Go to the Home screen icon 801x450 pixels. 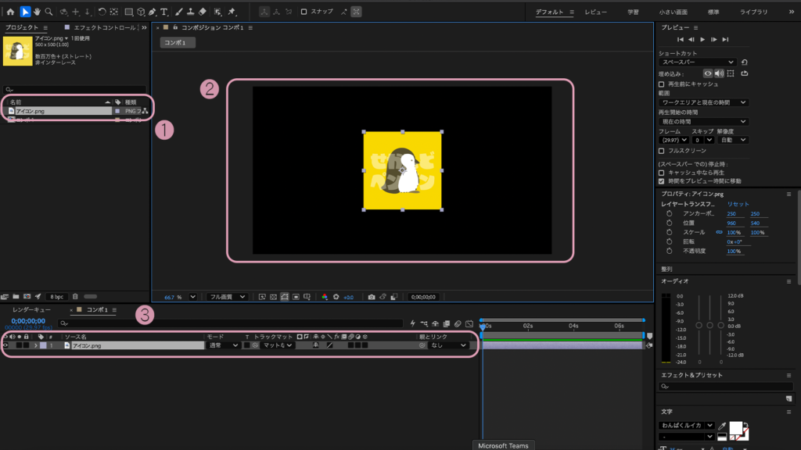pyautogui.click(x=10, y=11)
